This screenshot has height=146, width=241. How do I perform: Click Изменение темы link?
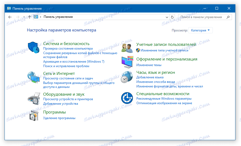[x=149, y=65]
